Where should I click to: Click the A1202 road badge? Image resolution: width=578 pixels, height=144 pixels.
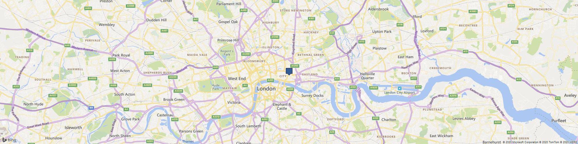tap(295, 66)
